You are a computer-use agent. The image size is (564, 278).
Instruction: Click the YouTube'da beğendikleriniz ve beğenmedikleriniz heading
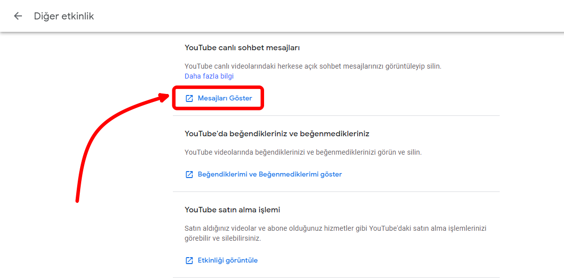[x=277, y=134]
